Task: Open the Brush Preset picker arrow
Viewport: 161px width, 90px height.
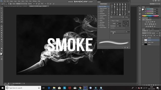Action: pos(8,4)
